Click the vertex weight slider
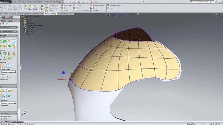223x125 pixels. pos(8,72)
